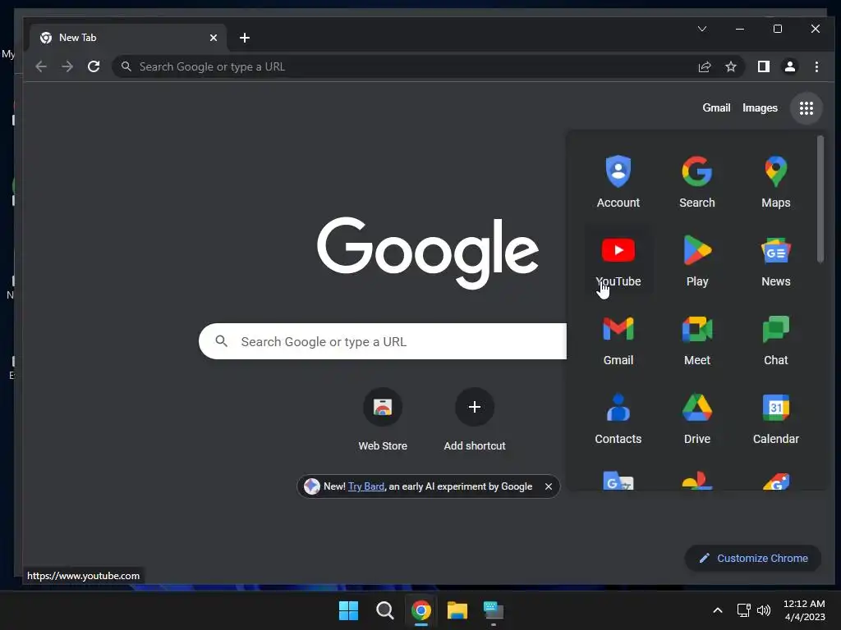Viewport: 841px width, 630px height.
Task: Open the Account app in Google apps
Action: tap(618, 181)
